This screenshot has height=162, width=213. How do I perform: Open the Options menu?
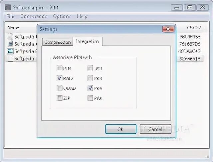pyautogui.click(x=62, y=16)
